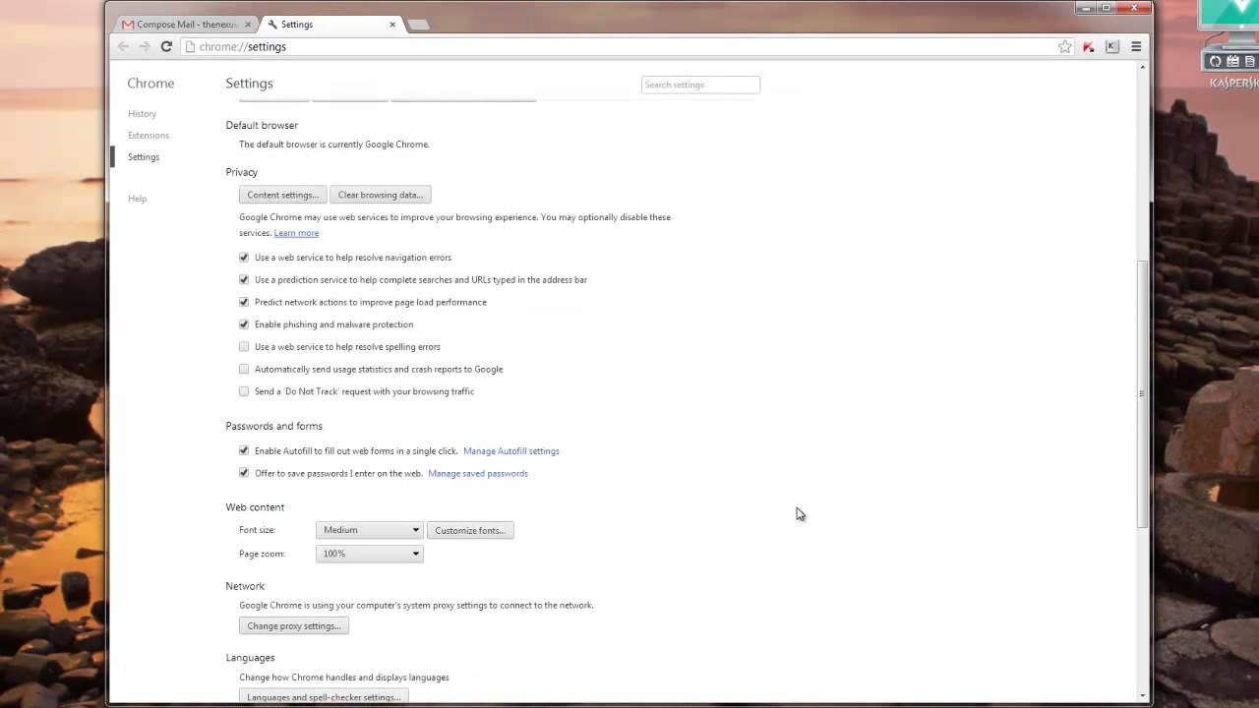The height and width of the screenshot is (708, 1259).
Task: Click the Languages section heading
Action: (x=250, y=658)
